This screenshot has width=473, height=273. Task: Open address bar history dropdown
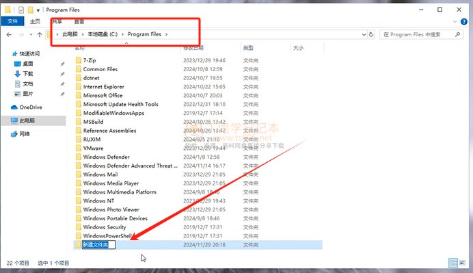click(x=364, y=34)
